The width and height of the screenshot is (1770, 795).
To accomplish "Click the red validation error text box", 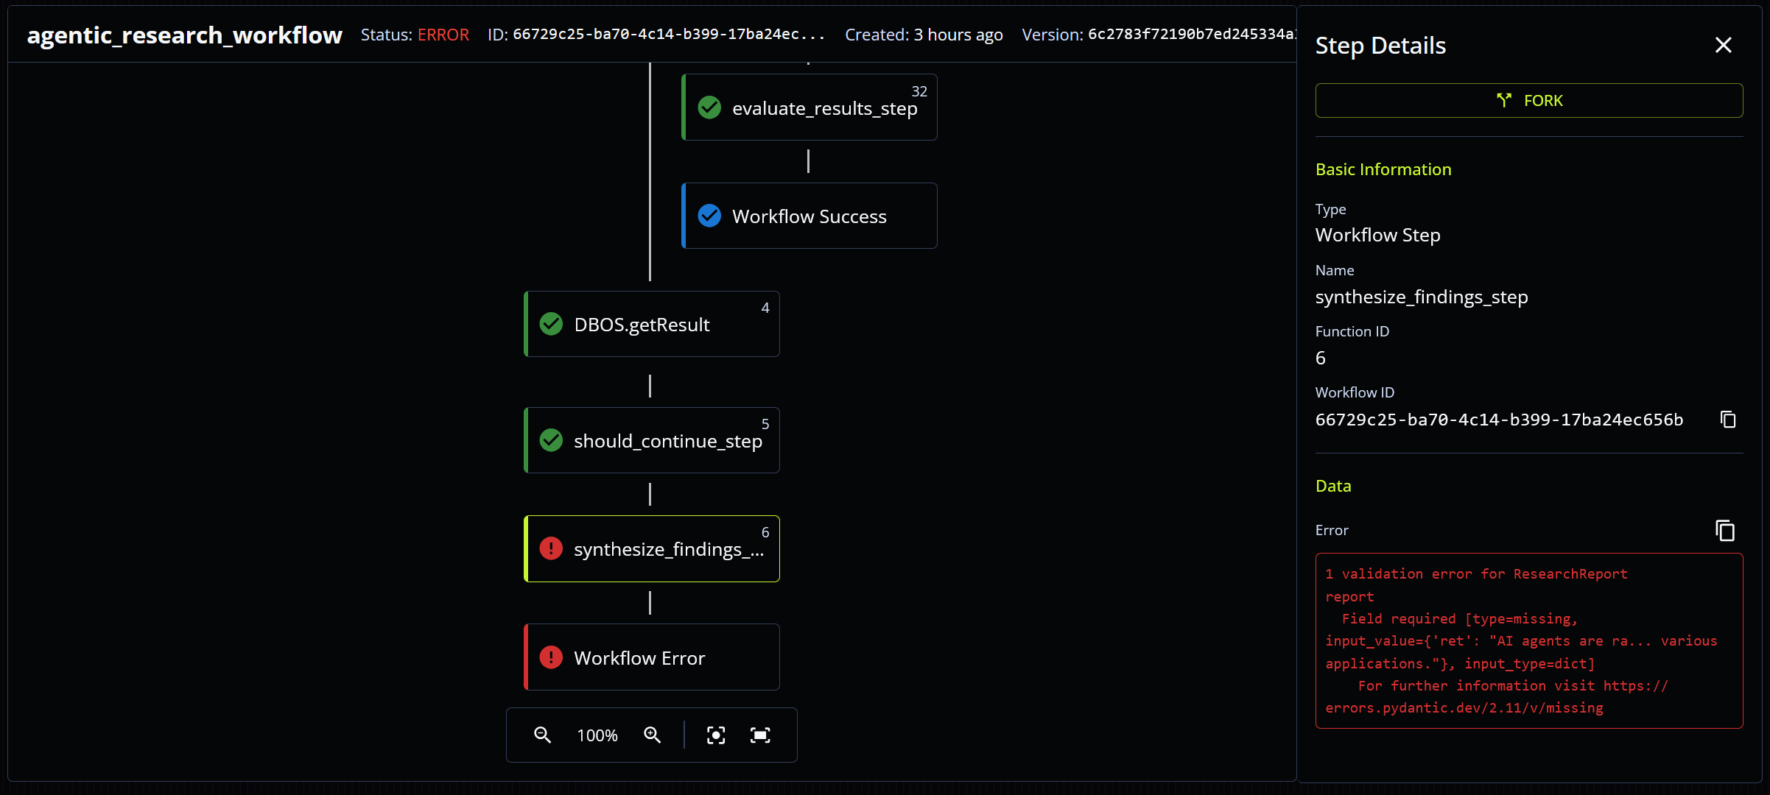I will coord(1528,640).
